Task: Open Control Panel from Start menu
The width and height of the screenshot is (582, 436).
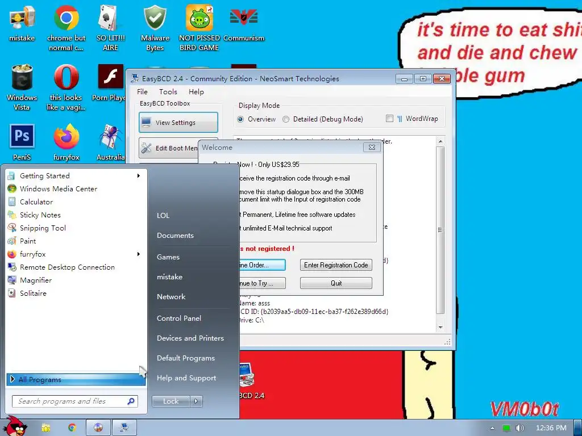Action: (x=179, y=318)
